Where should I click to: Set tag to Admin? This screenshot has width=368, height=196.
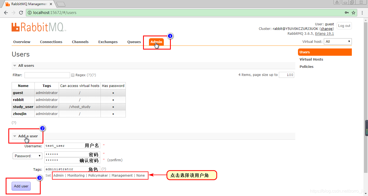[x=58, y=175]
